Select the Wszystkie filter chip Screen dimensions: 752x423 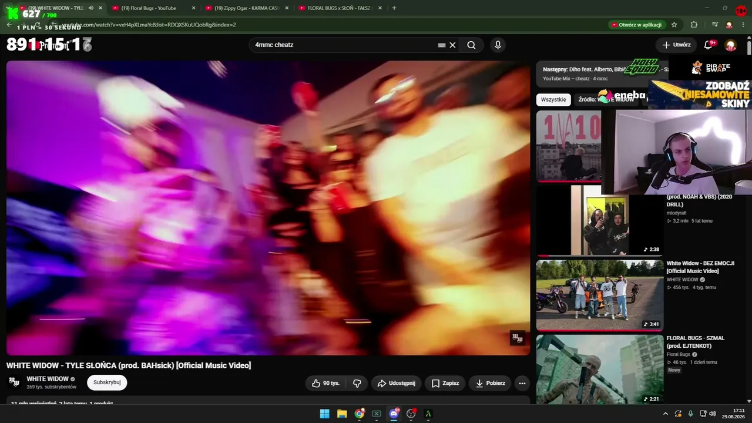point(553,100)
